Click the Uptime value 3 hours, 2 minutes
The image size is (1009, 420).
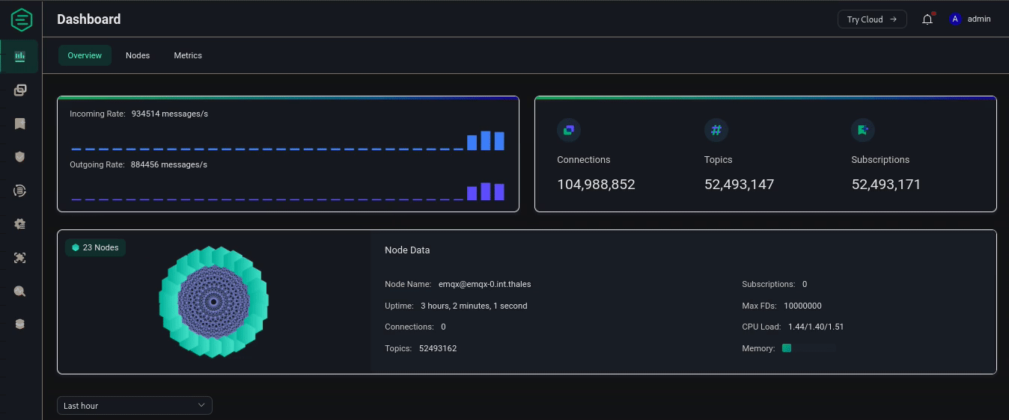click(x=474, y=306)
